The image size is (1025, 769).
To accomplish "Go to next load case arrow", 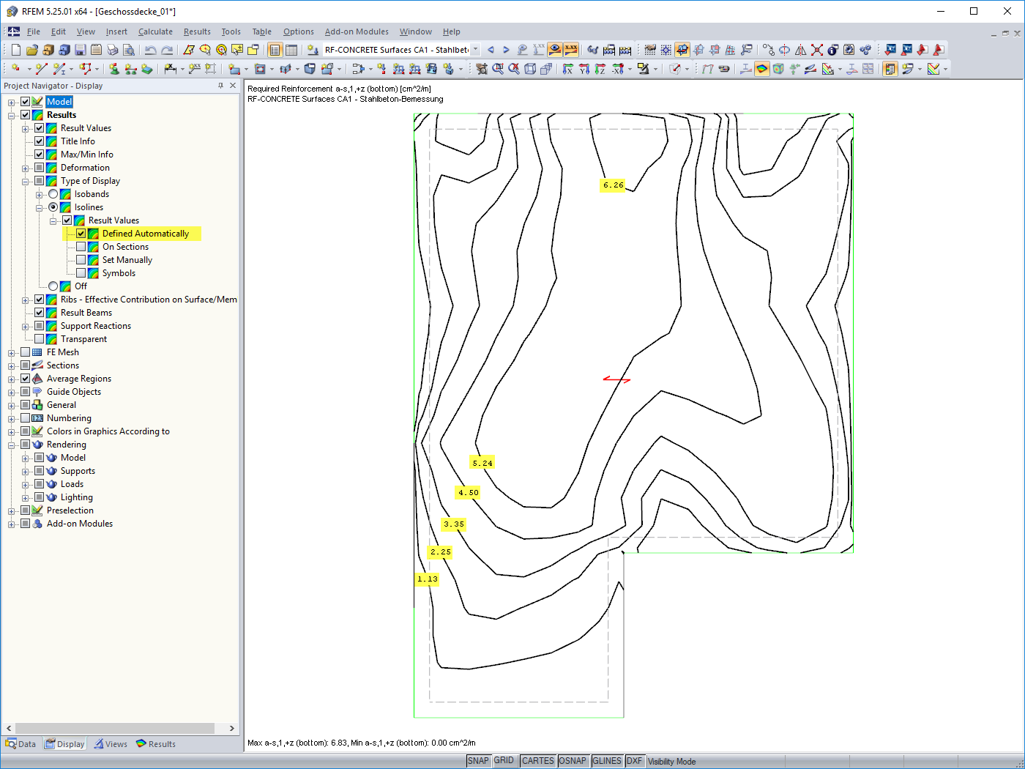I will 506,50.
